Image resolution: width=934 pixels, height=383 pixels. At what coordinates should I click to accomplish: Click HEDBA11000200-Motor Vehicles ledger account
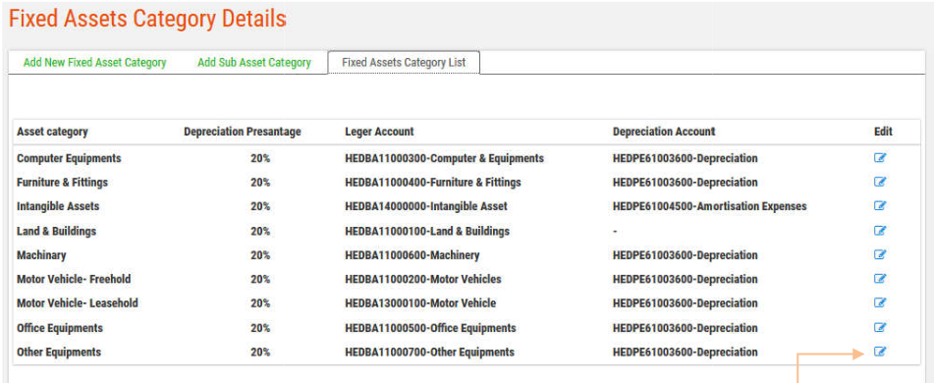pos(423,279)
